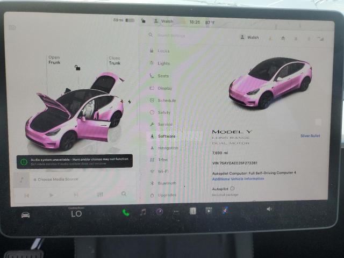Open the Schedule settings menu
The image size is (344, 258).
(162, 101)
